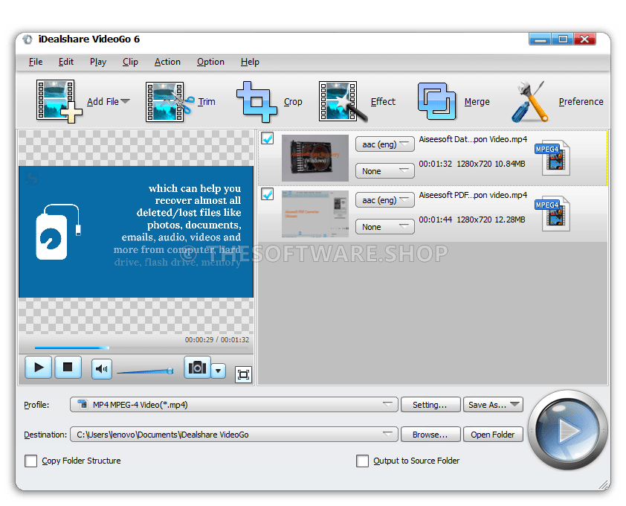Image resolution: width=626 pixels, height=506 pixels.
Task: Click the Merge tool
Action: click(x=436, y=101)
